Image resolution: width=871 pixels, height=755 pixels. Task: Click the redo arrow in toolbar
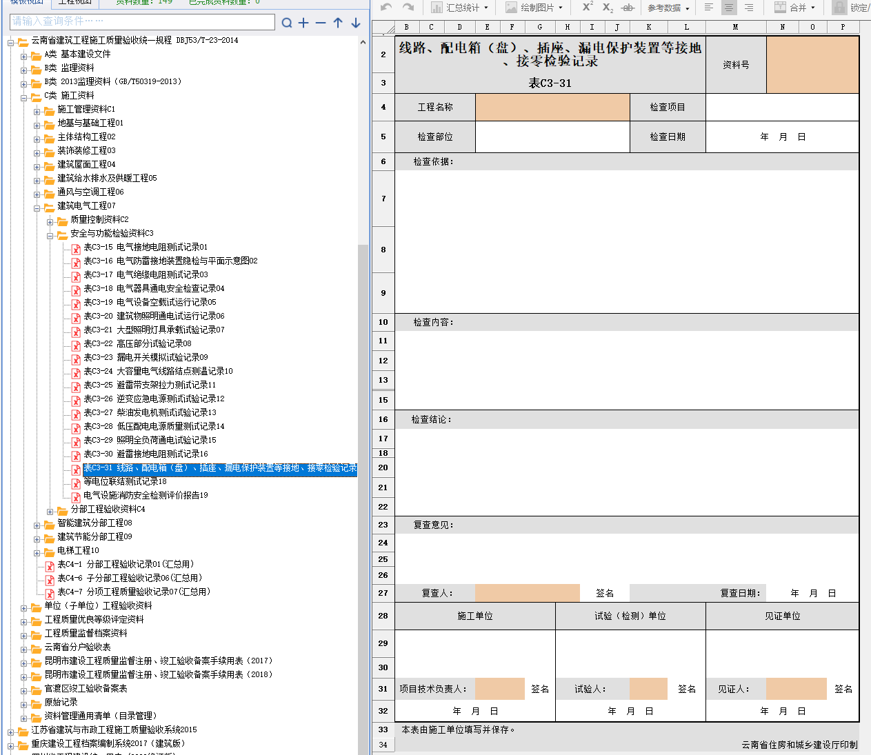pos(408,7)
